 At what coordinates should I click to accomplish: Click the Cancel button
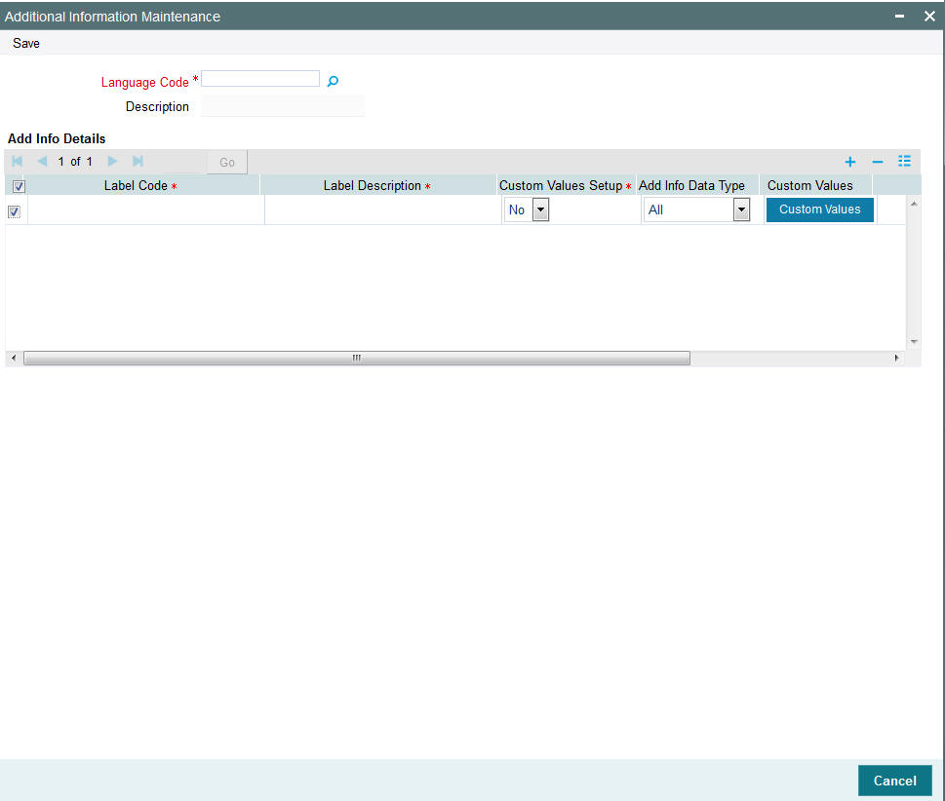point(895,781)
